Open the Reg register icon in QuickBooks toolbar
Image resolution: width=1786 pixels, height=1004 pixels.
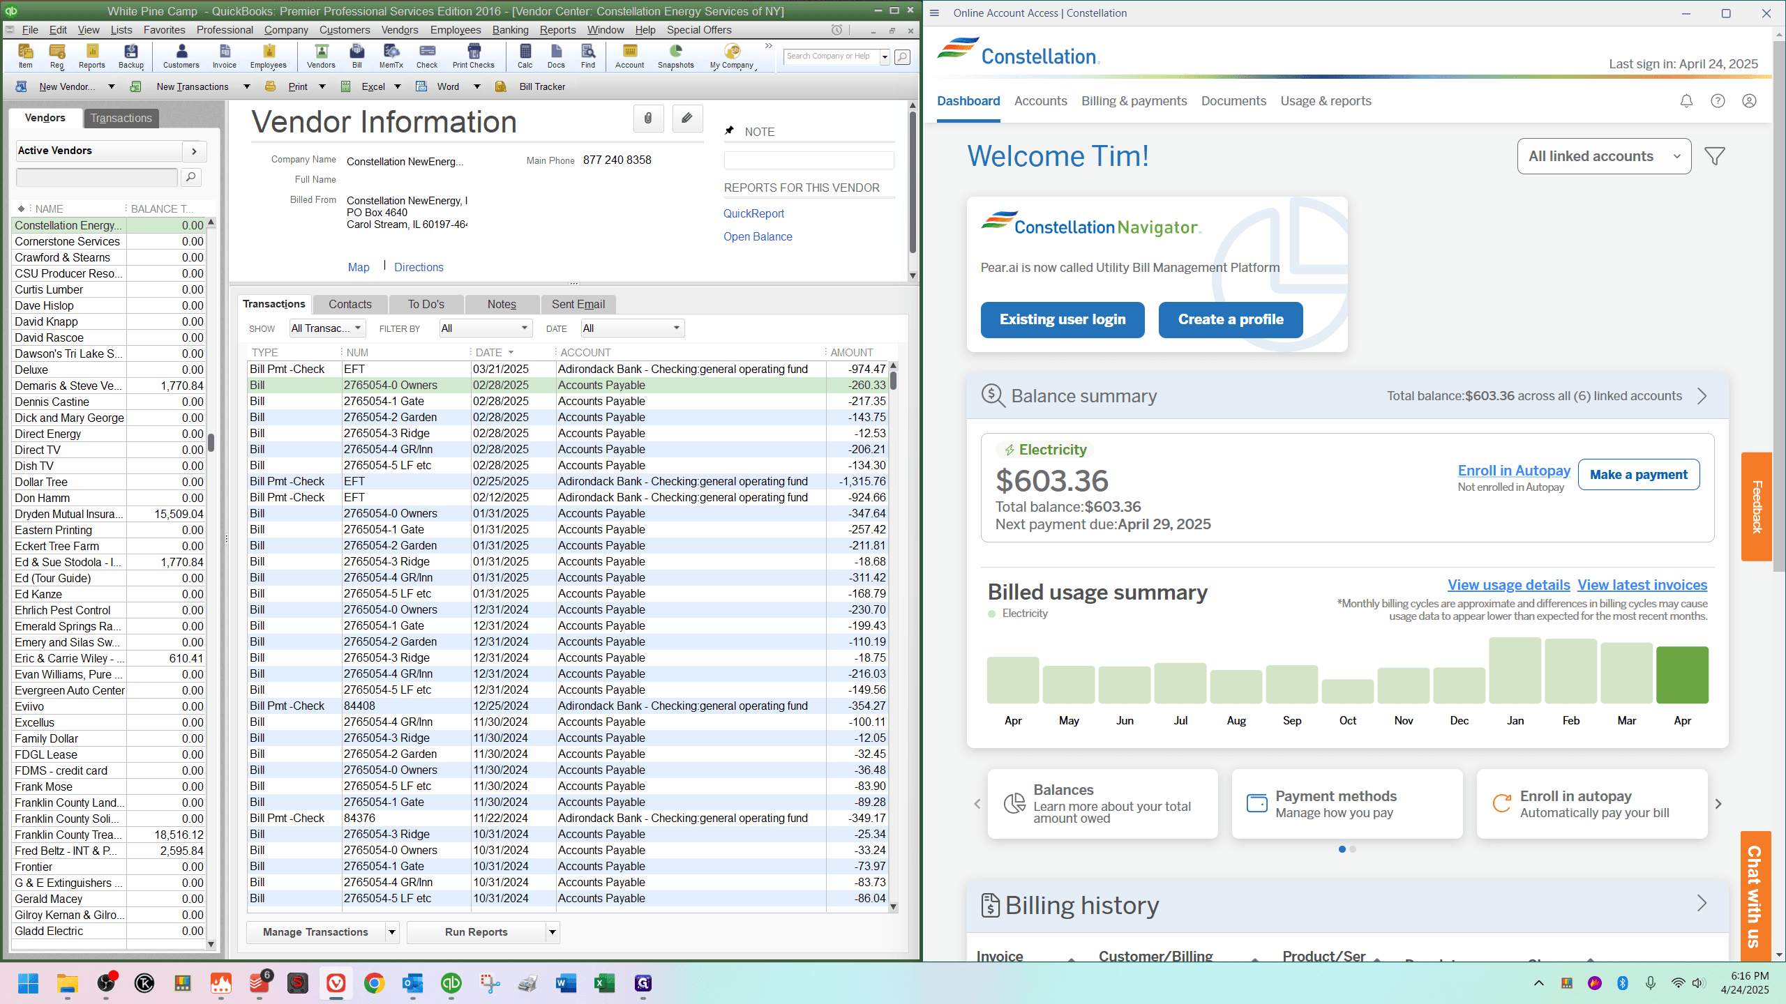coord(57,56)
